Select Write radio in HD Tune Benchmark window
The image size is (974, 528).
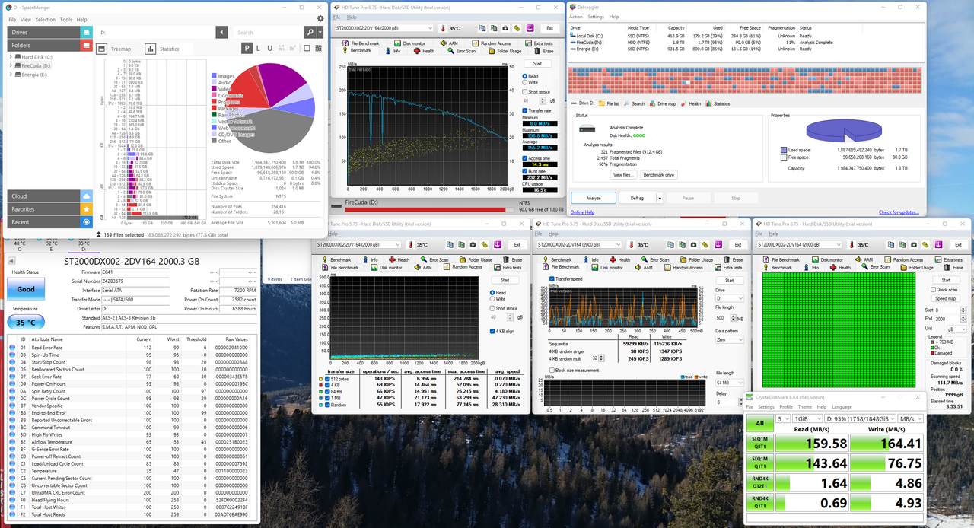point(524,83)
